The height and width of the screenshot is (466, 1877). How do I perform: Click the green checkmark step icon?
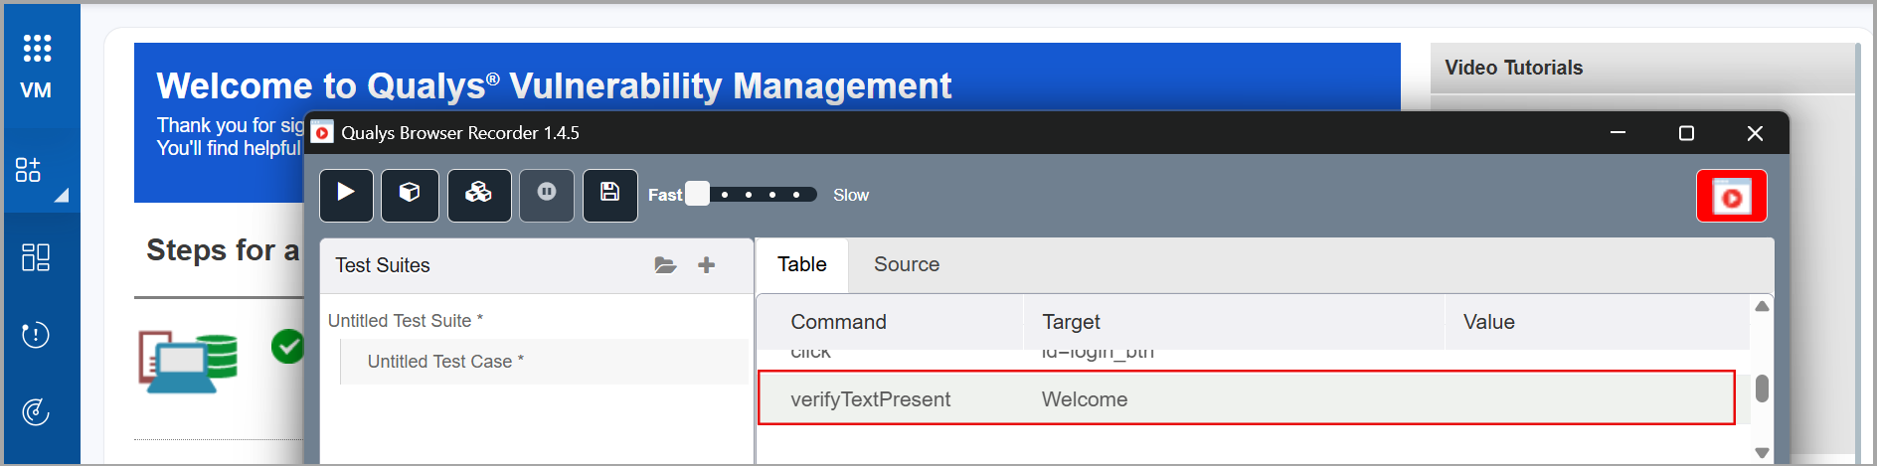(287, 346)
